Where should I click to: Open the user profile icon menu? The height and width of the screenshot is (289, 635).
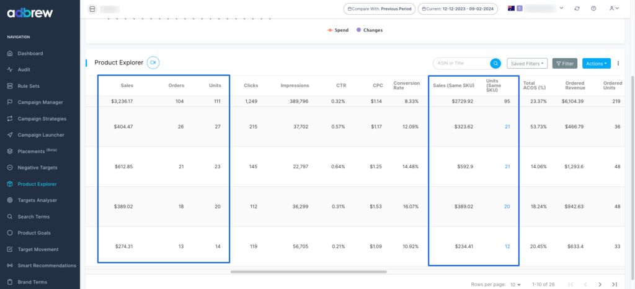614,9
